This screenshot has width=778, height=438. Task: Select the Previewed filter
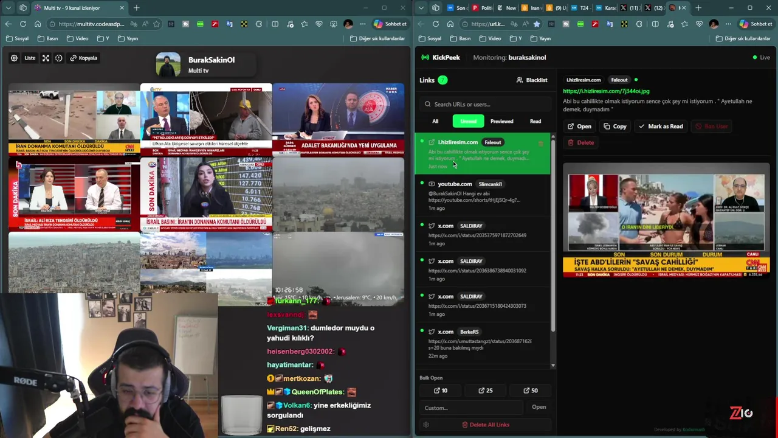pyautogui.click(x=502, y=121)
